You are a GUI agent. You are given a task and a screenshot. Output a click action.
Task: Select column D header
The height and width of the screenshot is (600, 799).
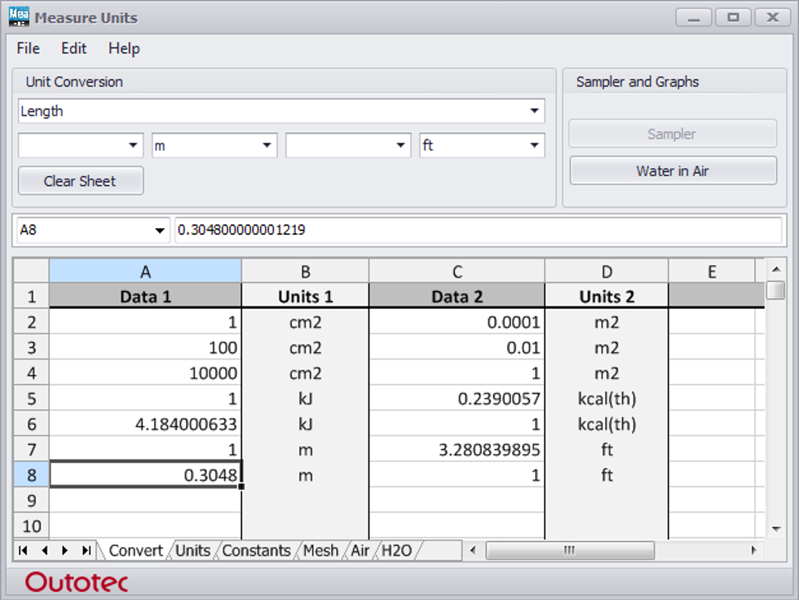[x=607, y=271]
